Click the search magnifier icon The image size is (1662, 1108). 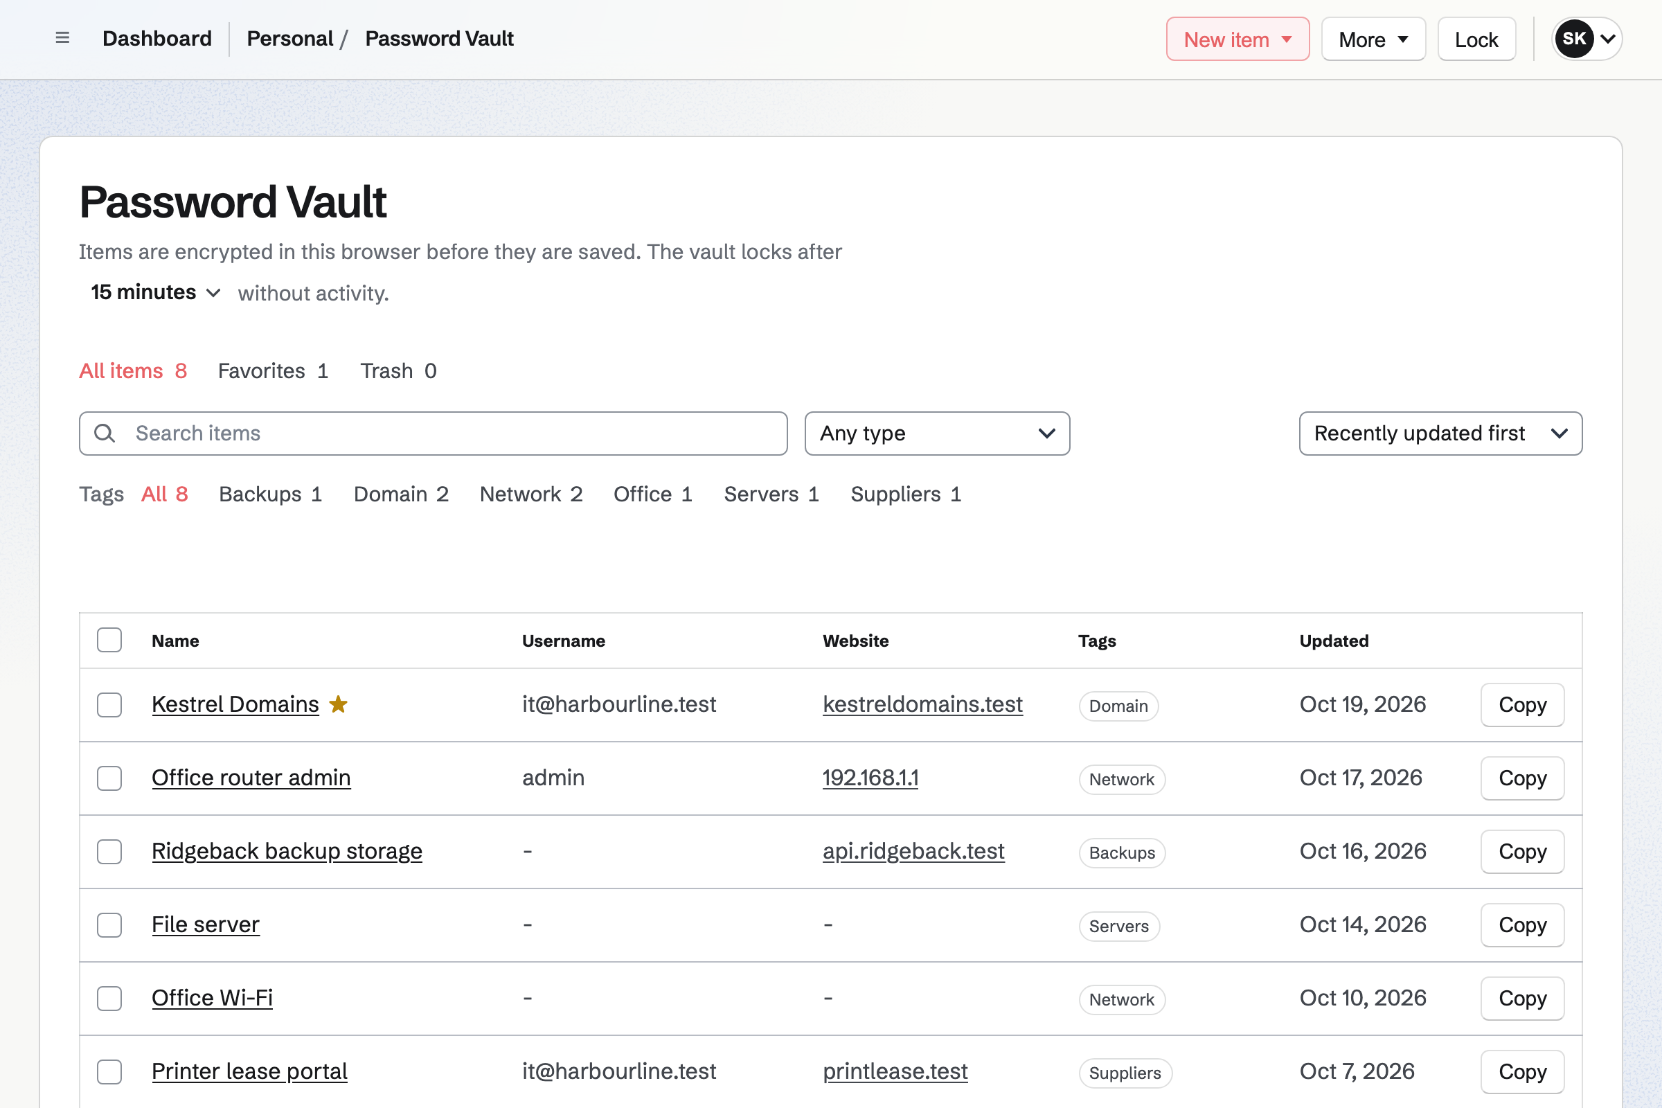pyautogui.click(x=105, y=434)
